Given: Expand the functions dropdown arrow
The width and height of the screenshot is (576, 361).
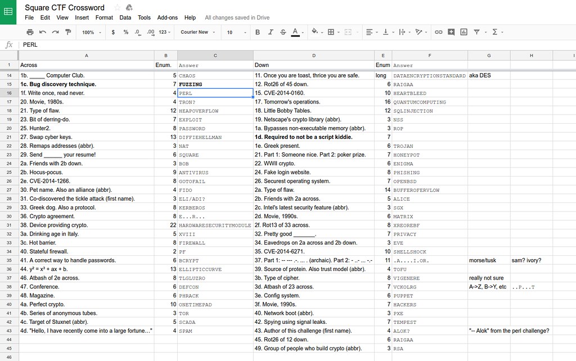Looking at the screenshot, I should point(502,32).
